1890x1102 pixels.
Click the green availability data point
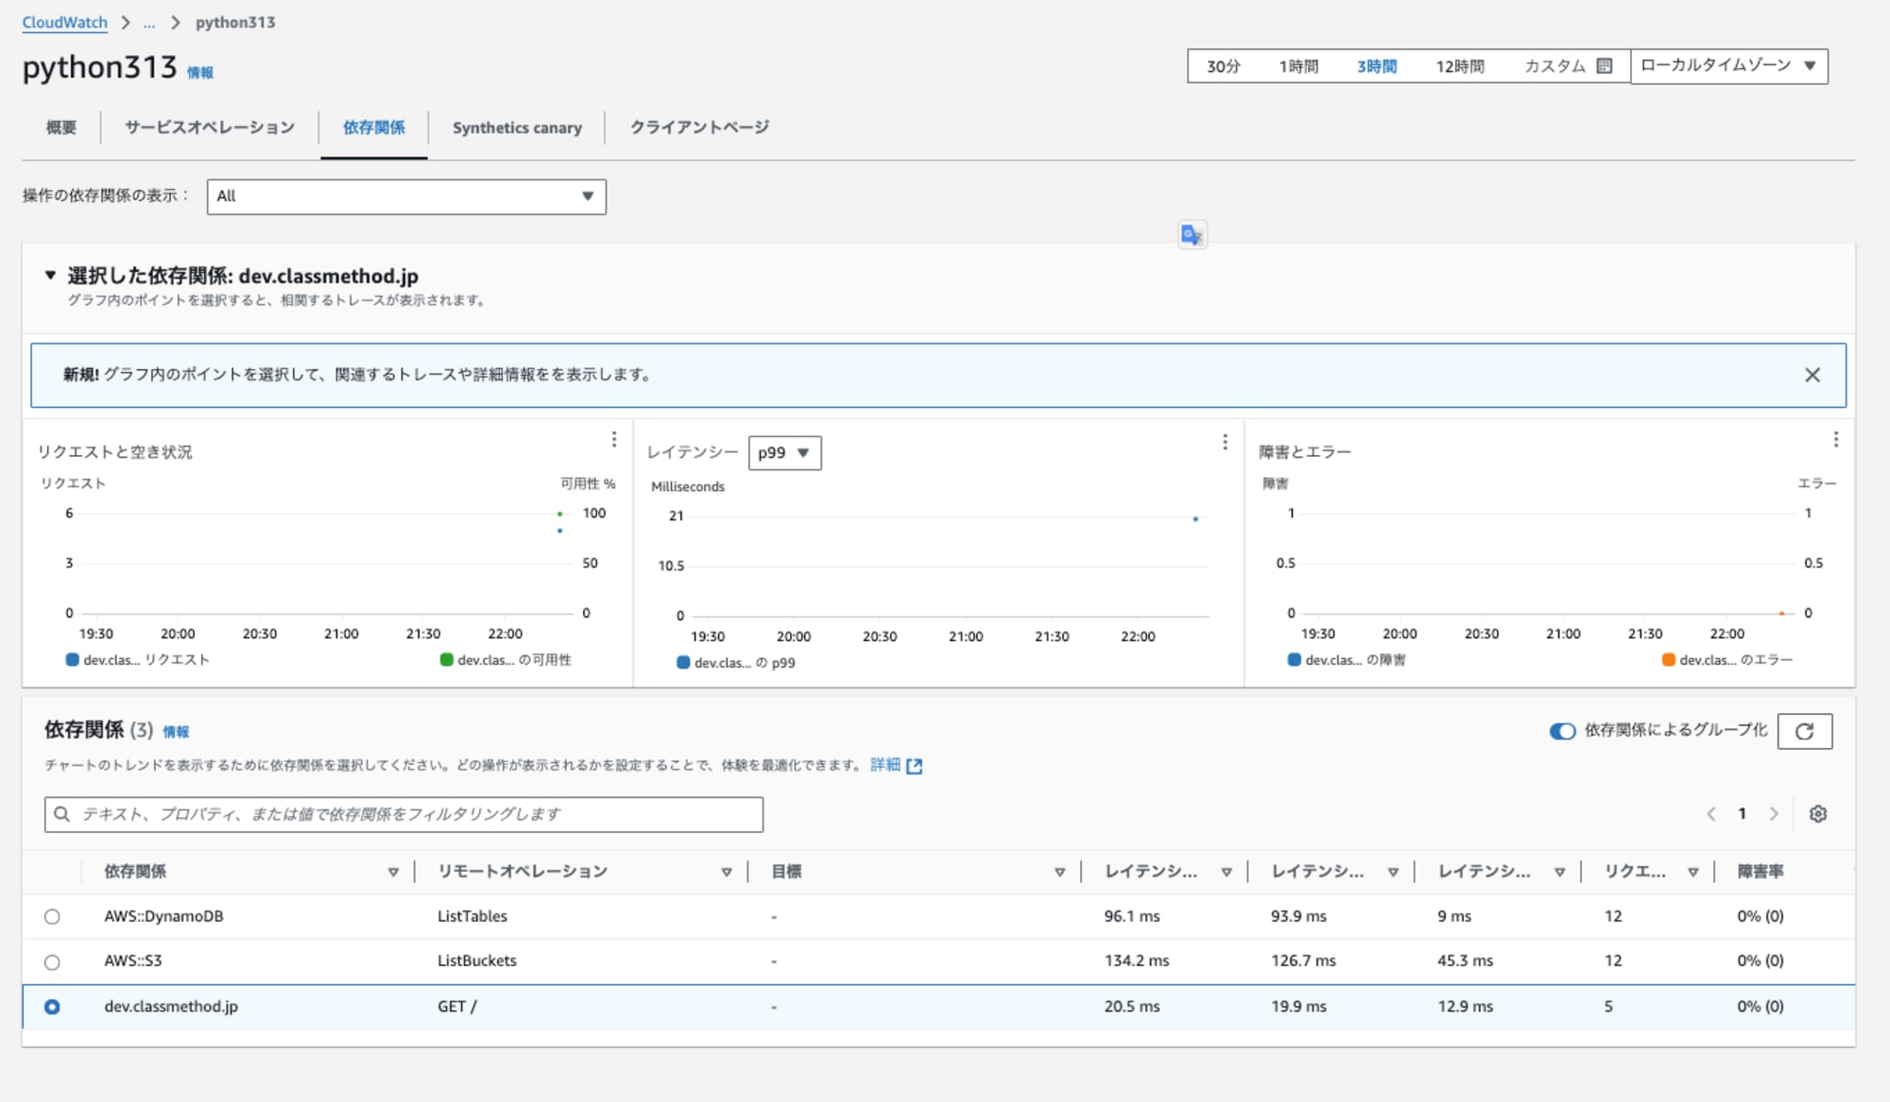coord(559,514)
